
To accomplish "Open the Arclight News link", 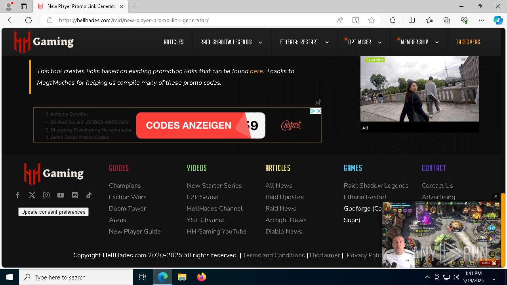I will [286, 220].
